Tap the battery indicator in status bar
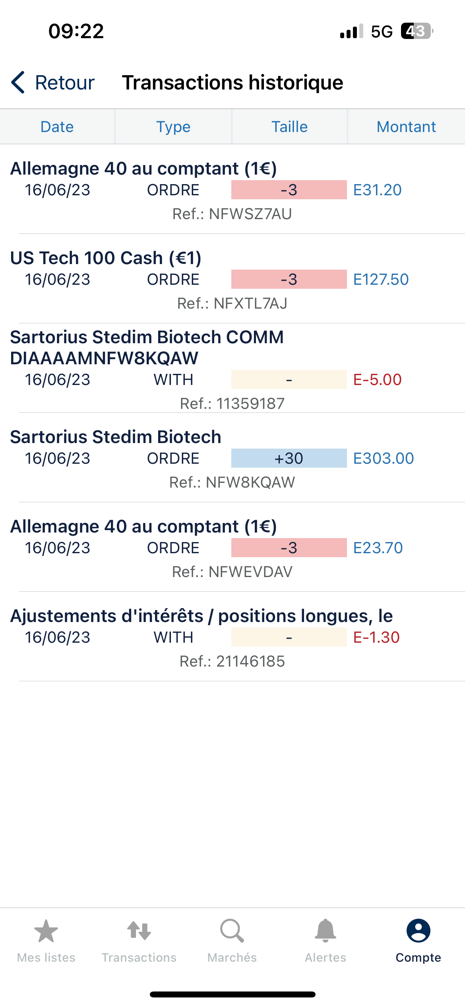465x1007 pixels. tap(417, 31)
